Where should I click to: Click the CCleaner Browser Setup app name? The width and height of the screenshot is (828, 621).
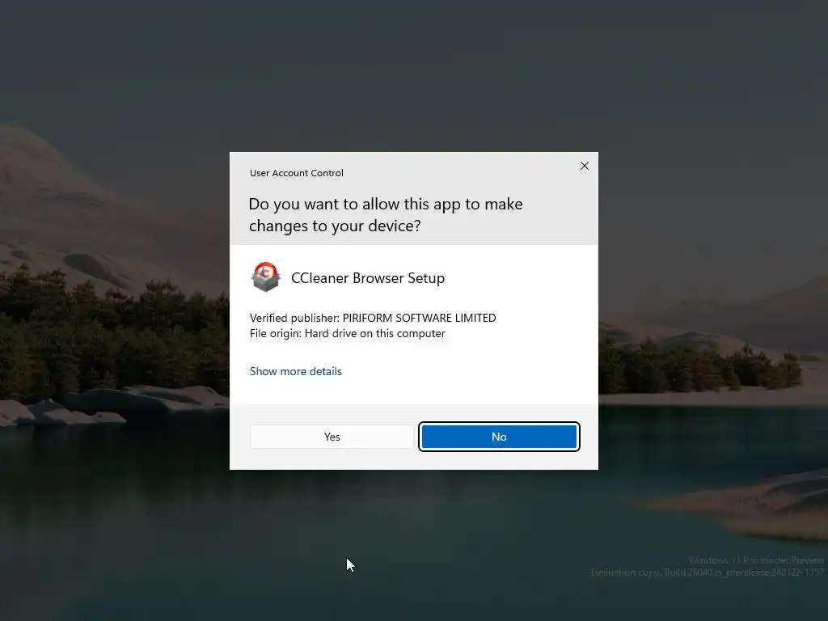pyautogui.click(x=368, y=278)
